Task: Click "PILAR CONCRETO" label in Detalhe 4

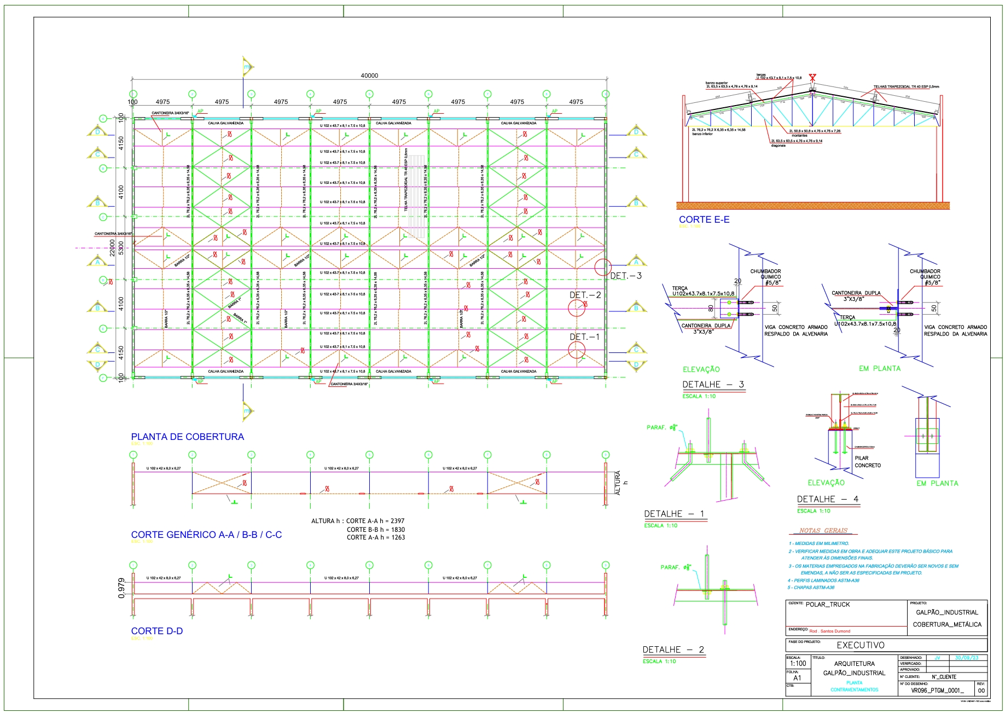Action: pyautogui.click(x=868, y=462)
